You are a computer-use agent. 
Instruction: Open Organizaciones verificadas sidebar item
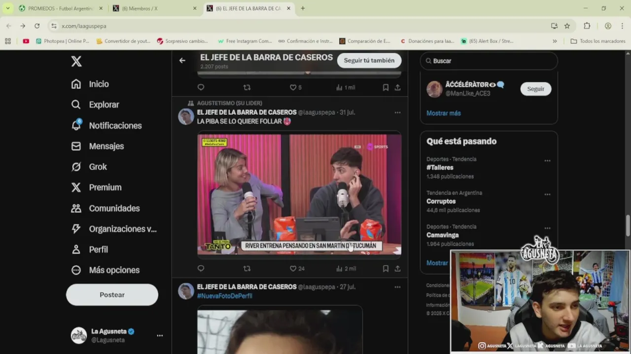pos(114,229)
